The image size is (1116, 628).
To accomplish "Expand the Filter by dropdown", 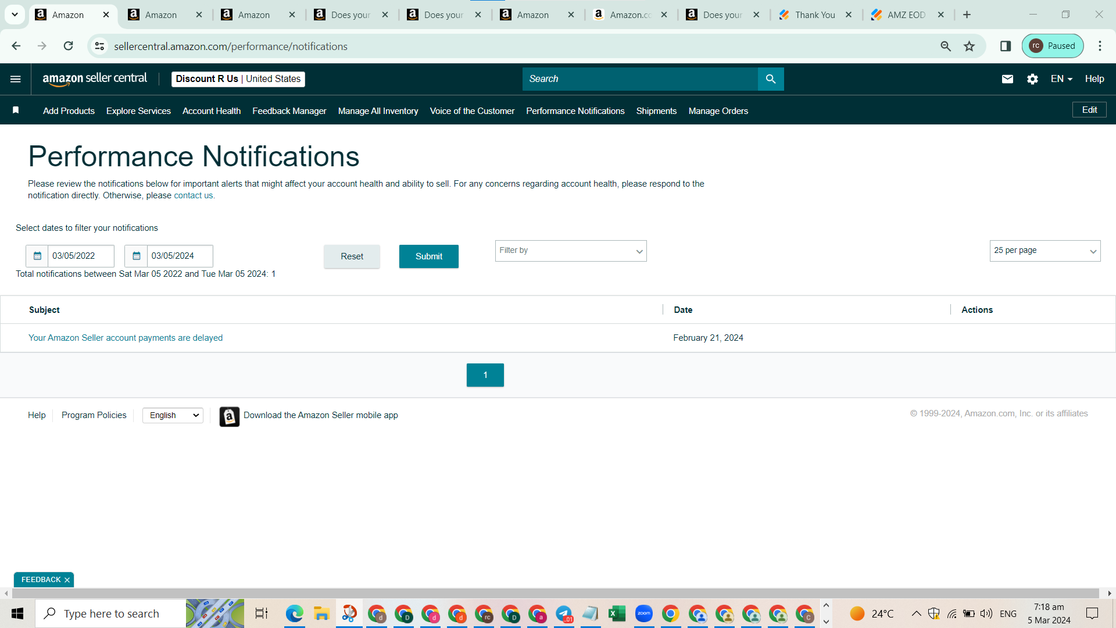I will coord(571,251).
